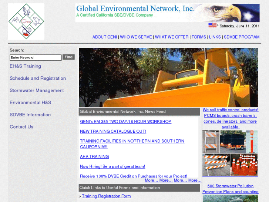Click the Find button

click(68, 57)
